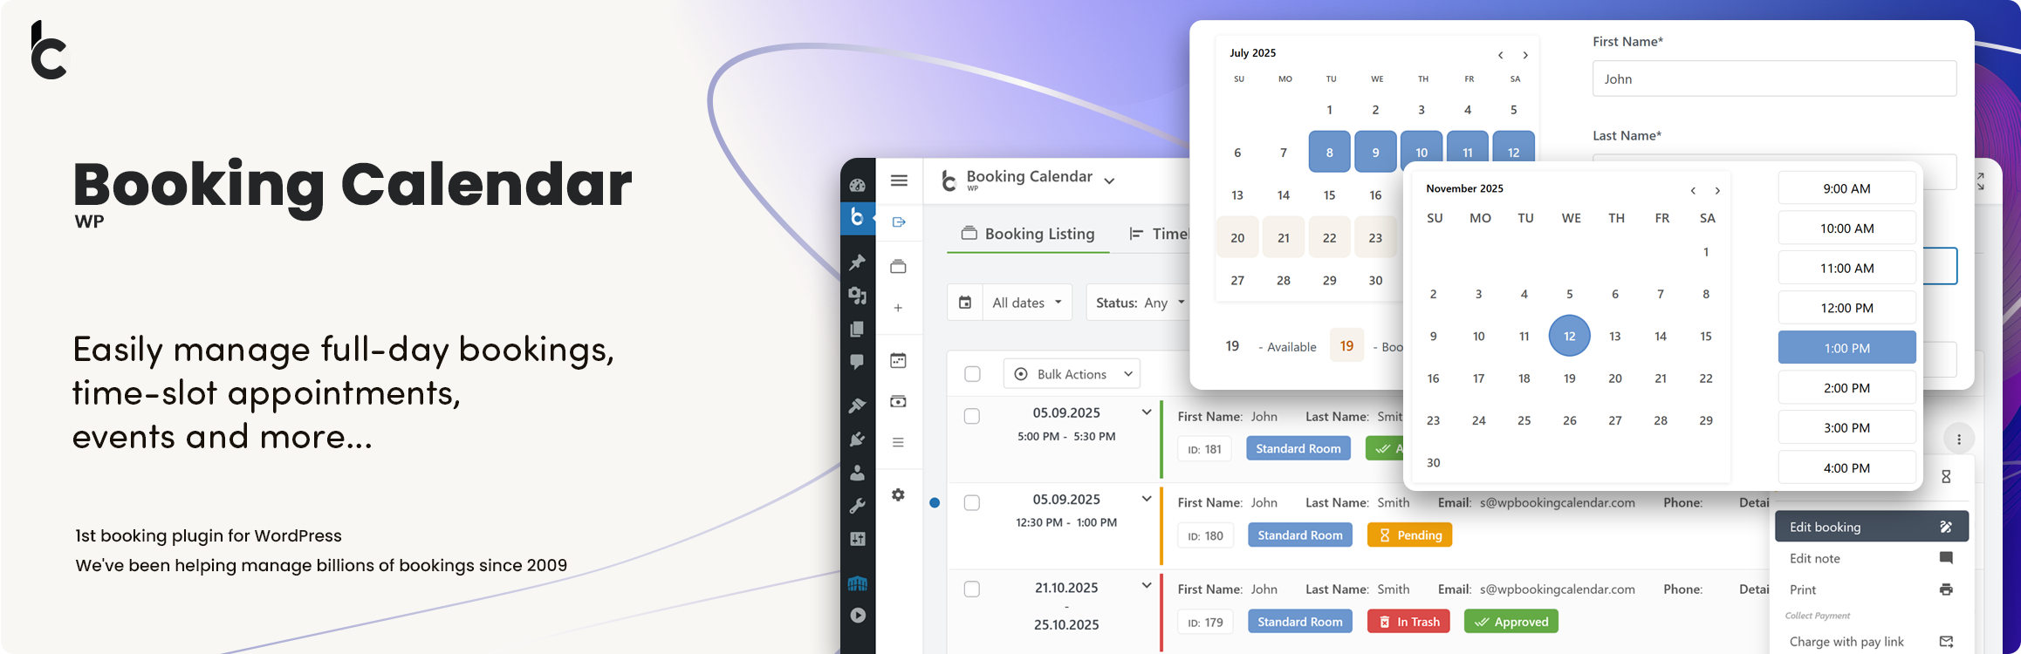Open the bookings stack icon in plugin sidebar

point(898,266)
